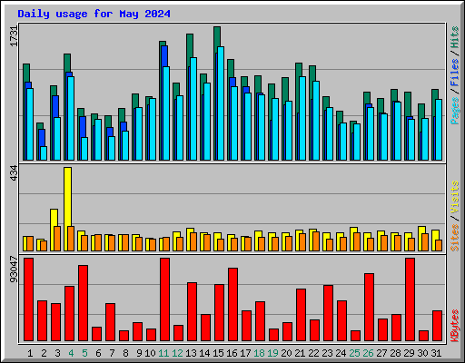
Task: Click day 1 on the x-axis
Action: click(30, 353)
